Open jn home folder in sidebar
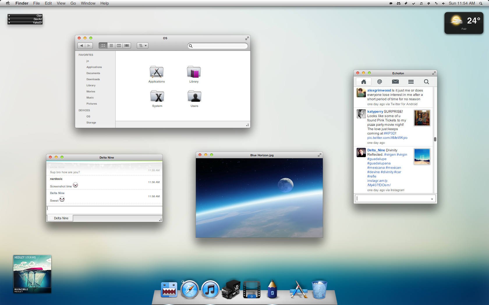This screenshot has height=305, width=489. point(88,61)
